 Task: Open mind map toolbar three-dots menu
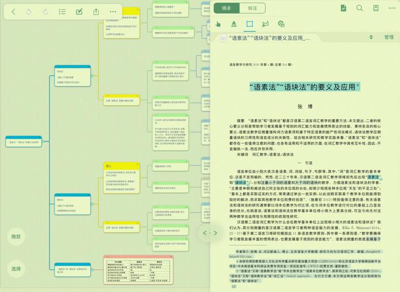(x=113, y=12)
